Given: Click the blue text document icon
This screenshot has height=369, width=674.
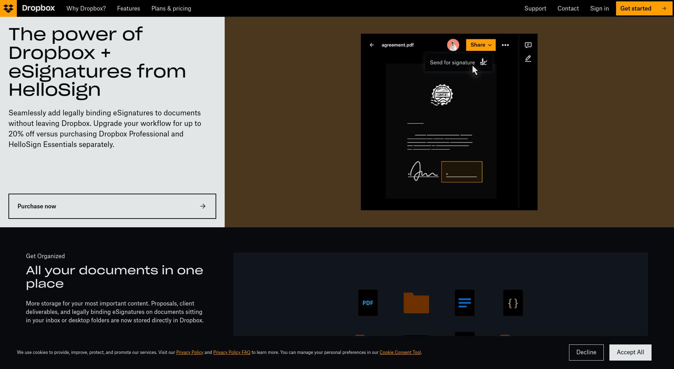Looking at the screenshot, I should pyautogui.click(x=465, y=303).
